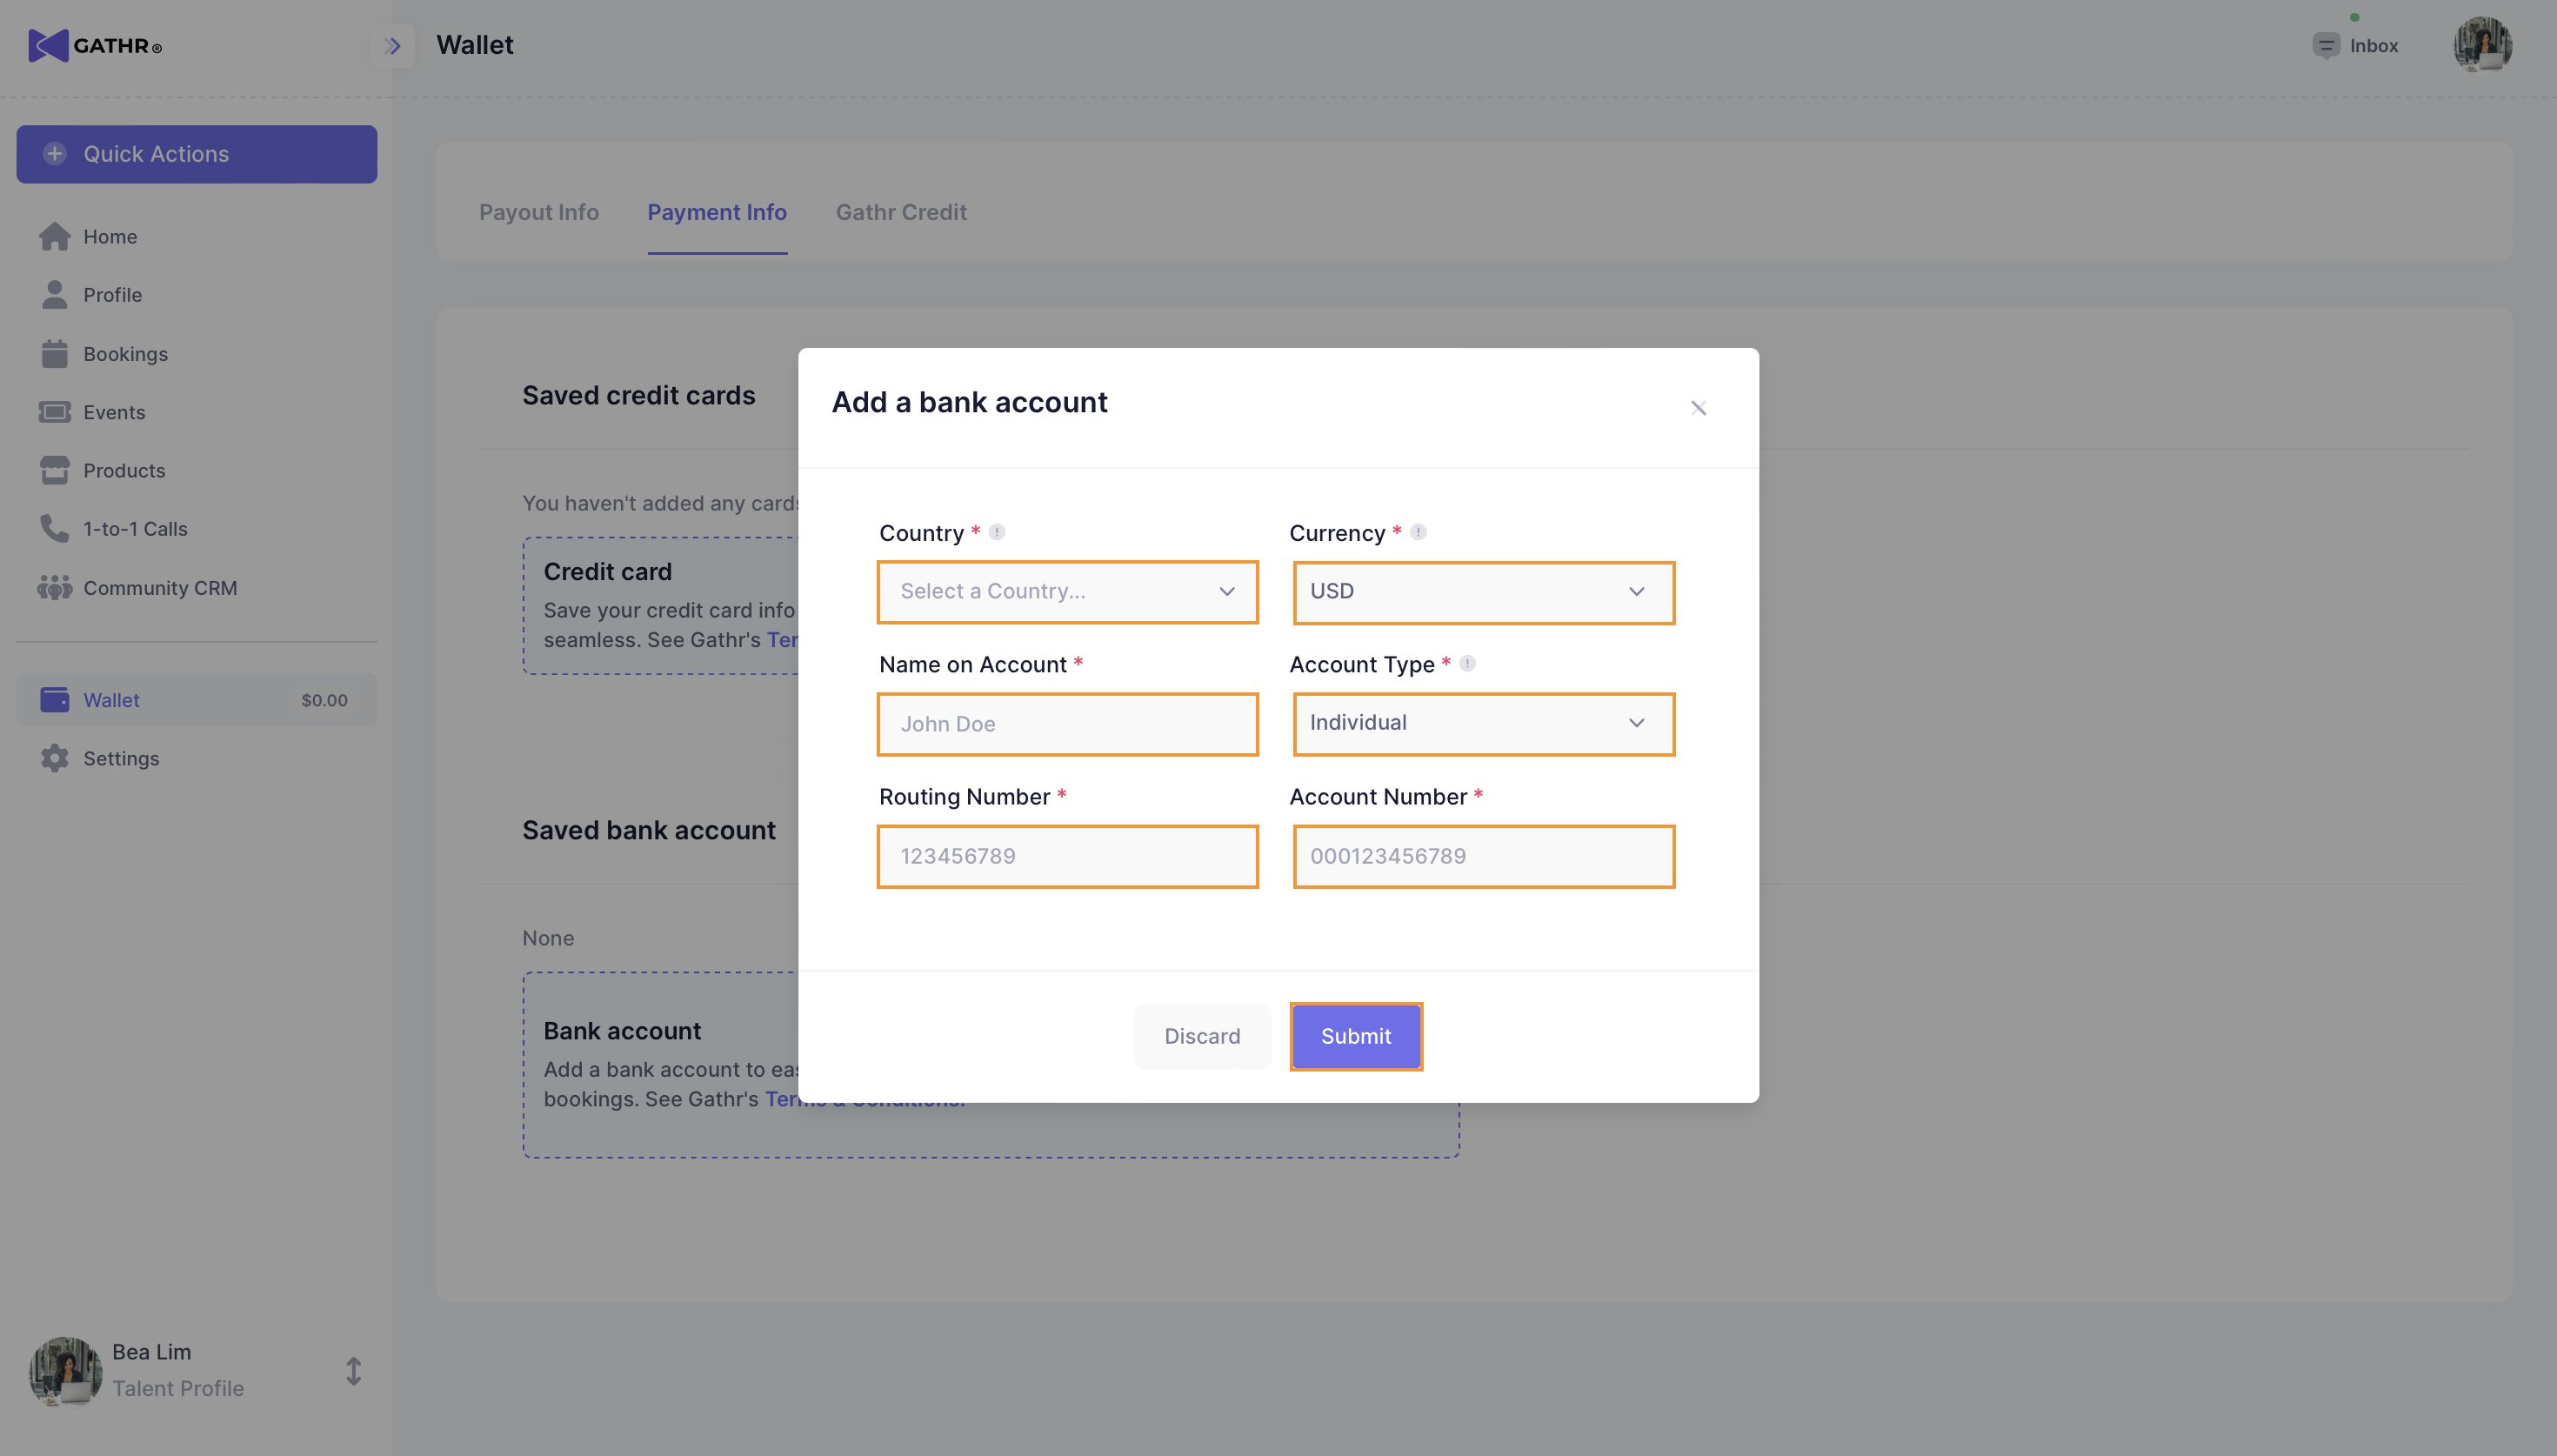Open the Select a Country dropdown
Viewport: 2557px width, 1456px height.
pyautogui.click(x=1066, y=592)
